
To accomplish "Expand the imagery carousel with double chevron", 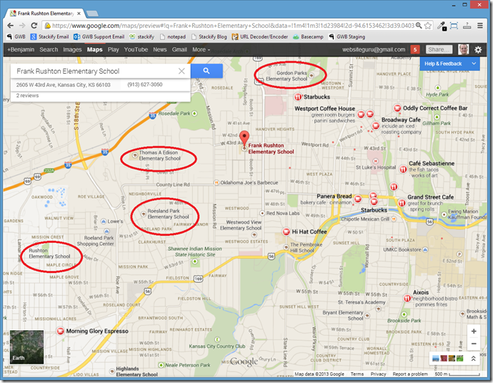I will pyautogui.click(x=473, y=359).
